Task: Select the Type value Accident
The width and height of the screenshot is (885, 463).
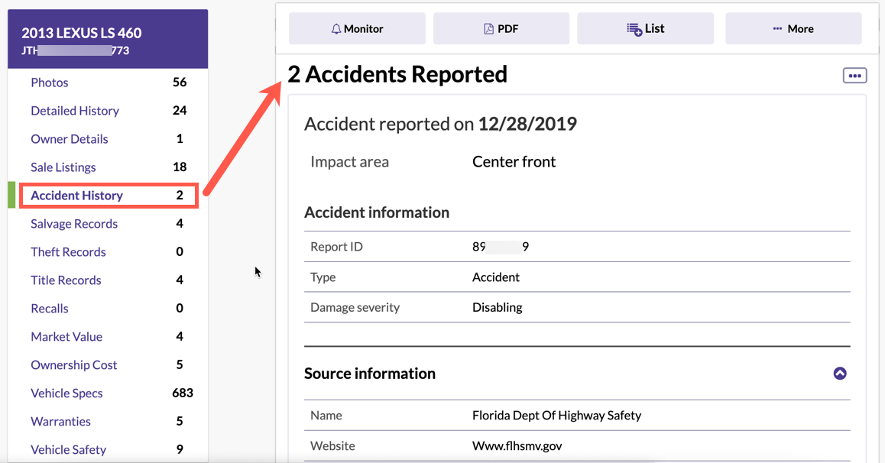Action: point(495,277)
